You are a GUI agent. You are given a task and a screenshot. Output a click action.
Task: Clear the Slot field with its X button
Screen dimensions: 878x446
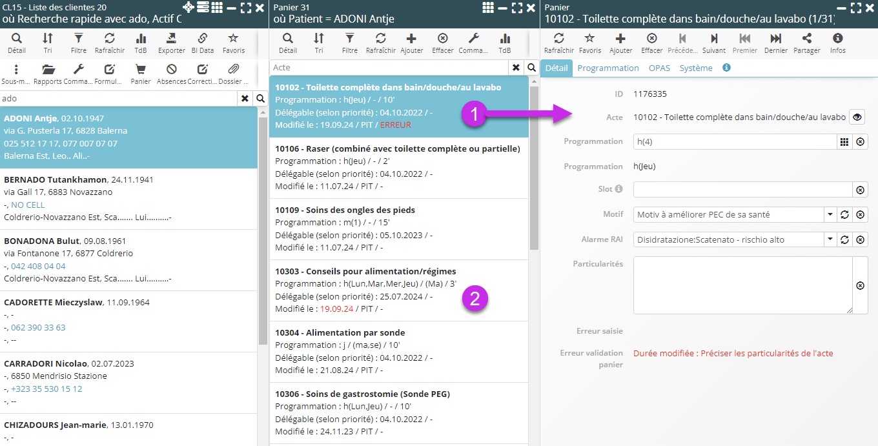pos(860,190)
